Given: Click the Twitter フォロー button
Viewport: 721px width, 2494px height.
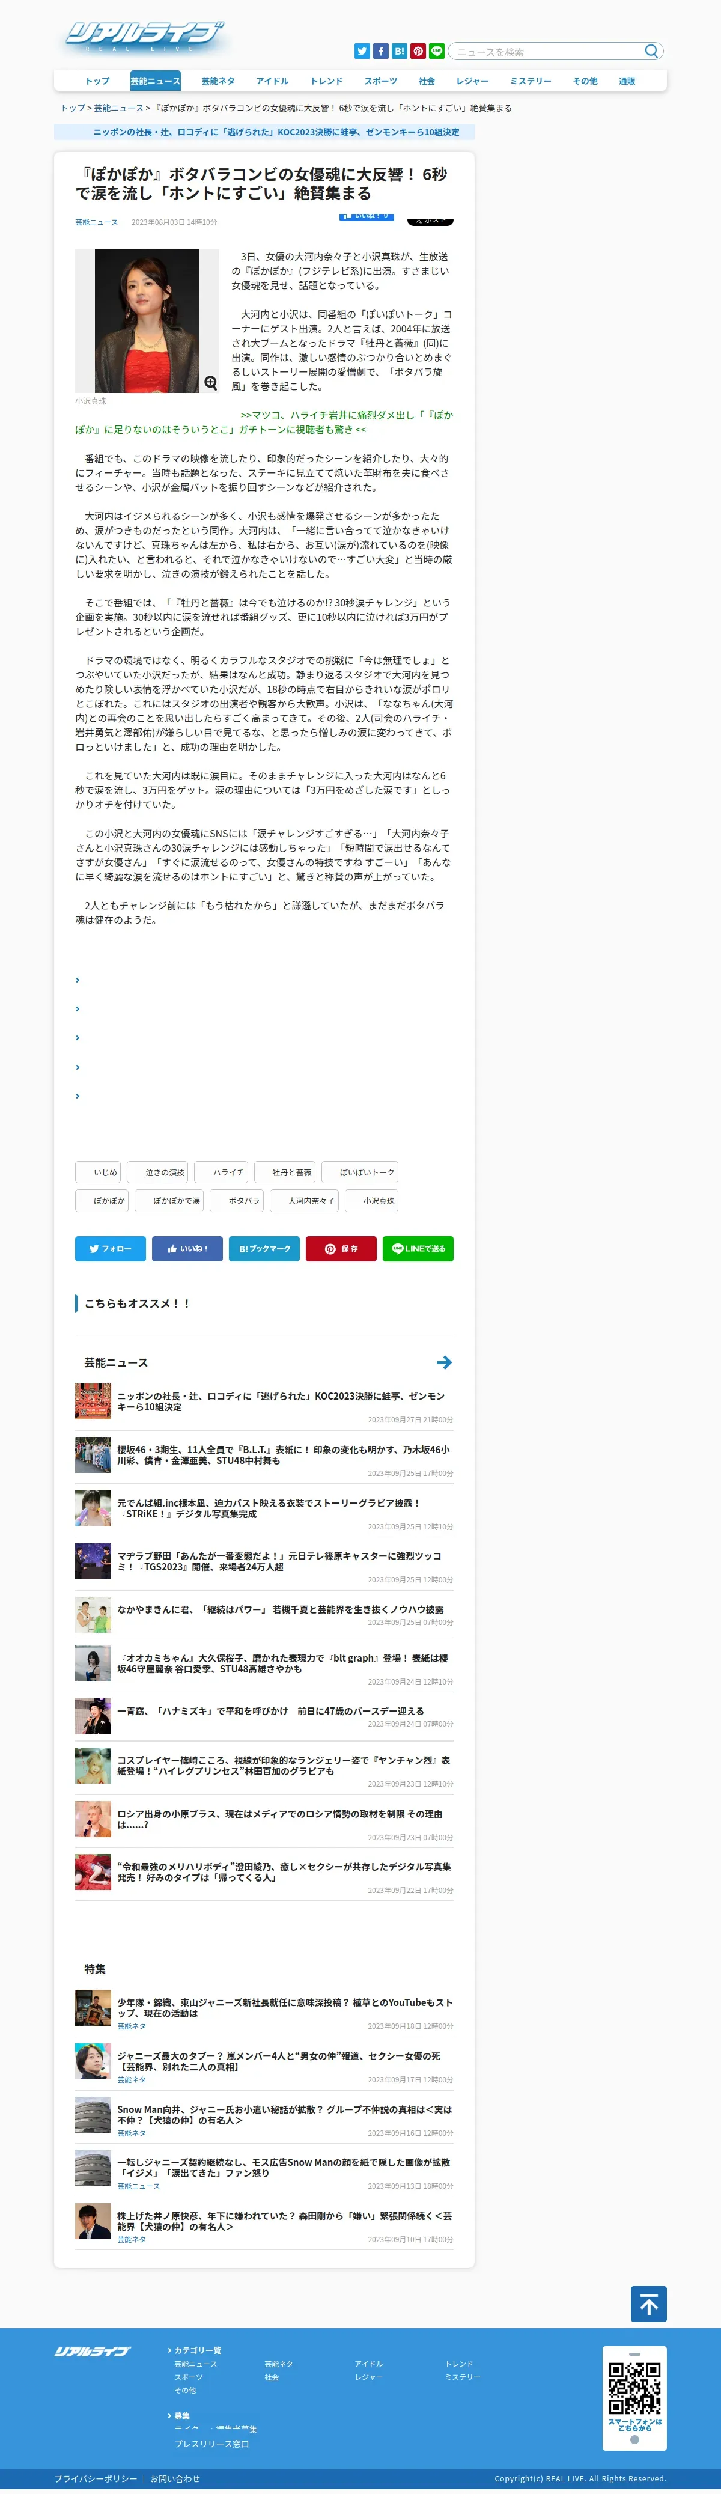Looking at the screenshot, I should click(111, 1249).
